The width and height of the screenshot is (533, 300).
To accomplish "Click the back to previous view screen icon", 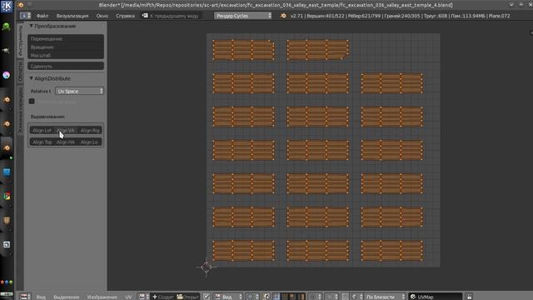I will point(145,16).
